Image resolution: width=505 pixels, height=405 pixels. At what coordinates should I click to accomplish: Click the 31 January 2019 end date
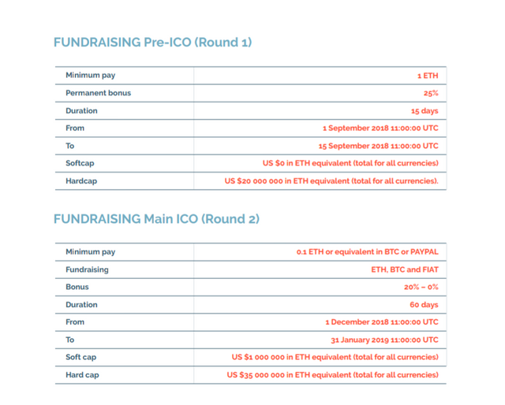click(383, 340)
